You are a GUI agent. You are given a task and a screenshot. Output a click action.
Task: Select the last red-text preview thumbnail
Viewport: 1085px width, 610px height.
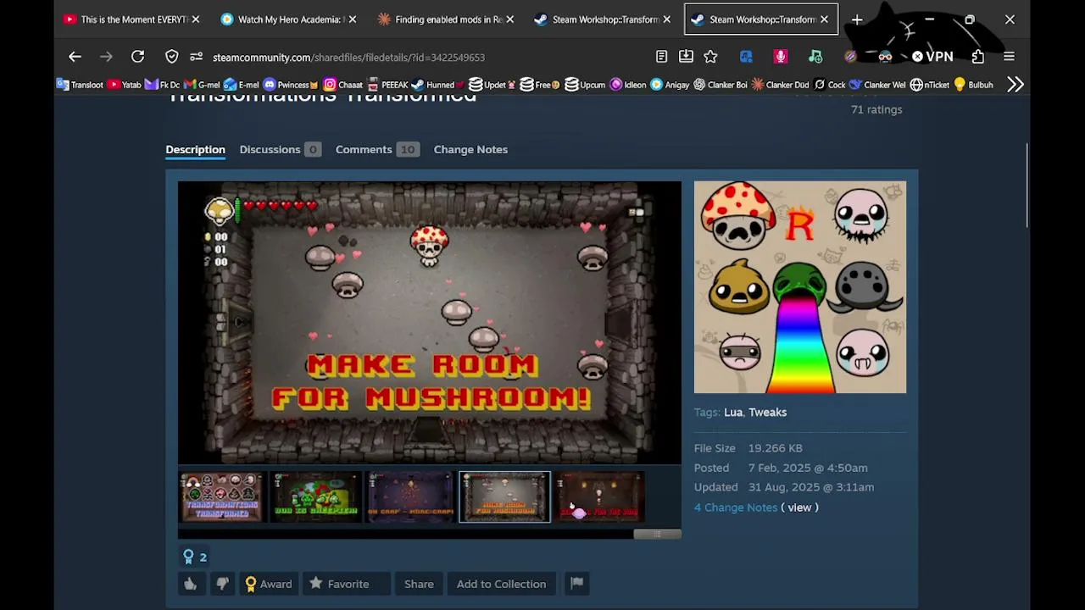coord(600,496)
